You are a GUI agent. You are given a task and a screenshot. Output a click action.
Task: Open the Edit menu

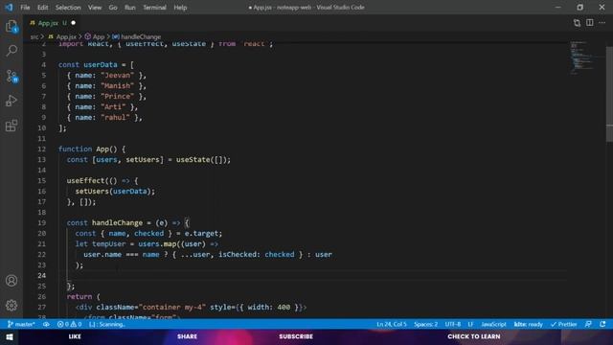(x=42, y=8)
